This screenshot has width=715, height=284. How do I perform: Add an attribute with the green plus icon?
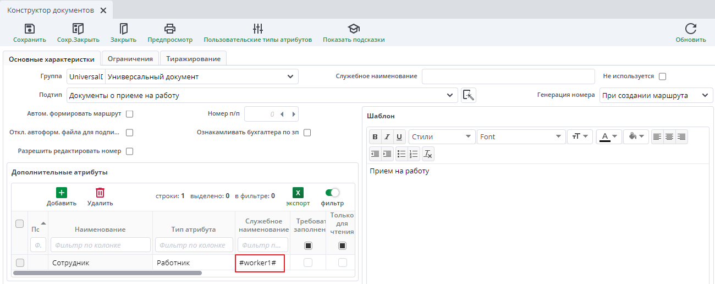(x=62, y=193)
